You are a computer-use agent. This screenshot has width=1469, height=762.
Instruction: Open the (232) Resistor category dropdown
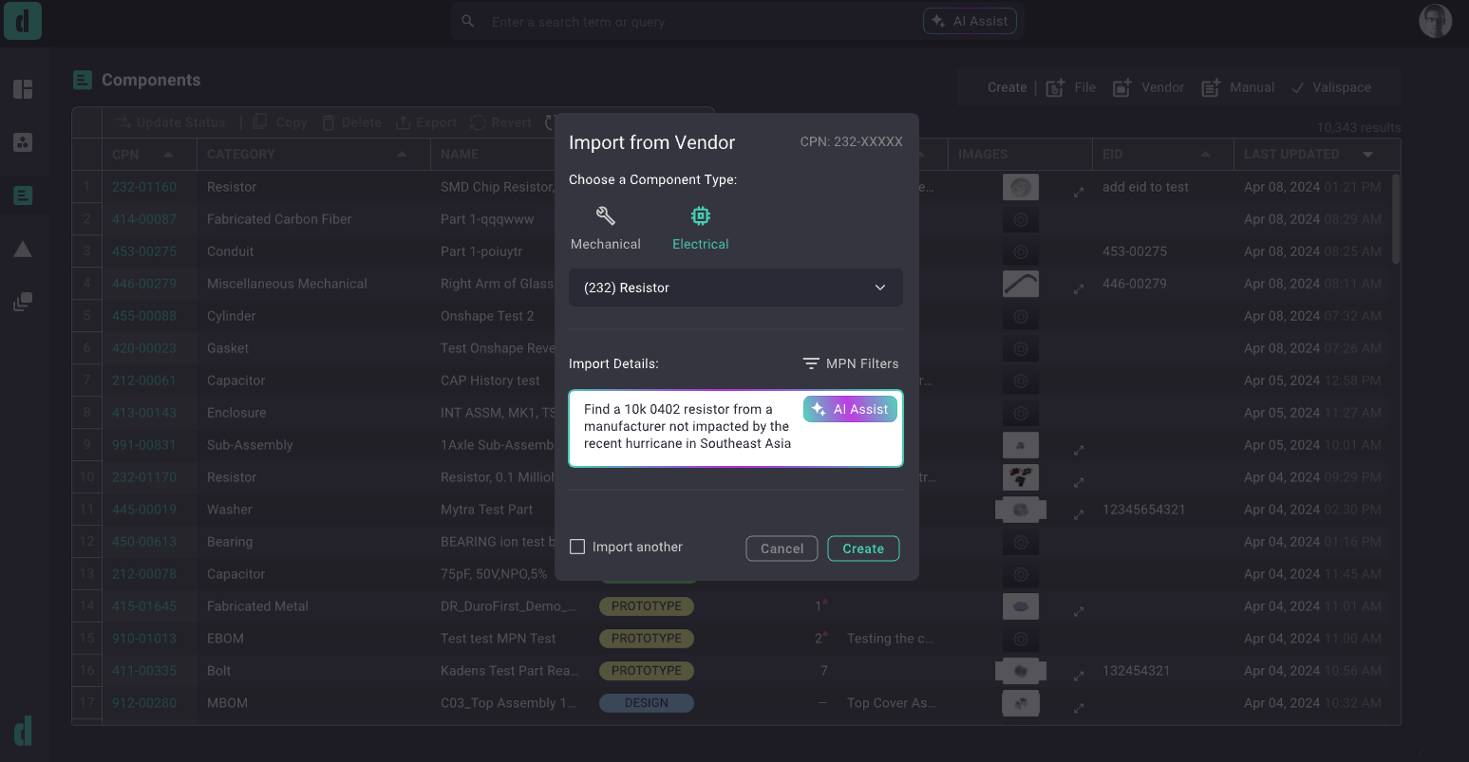click(735, 288)
